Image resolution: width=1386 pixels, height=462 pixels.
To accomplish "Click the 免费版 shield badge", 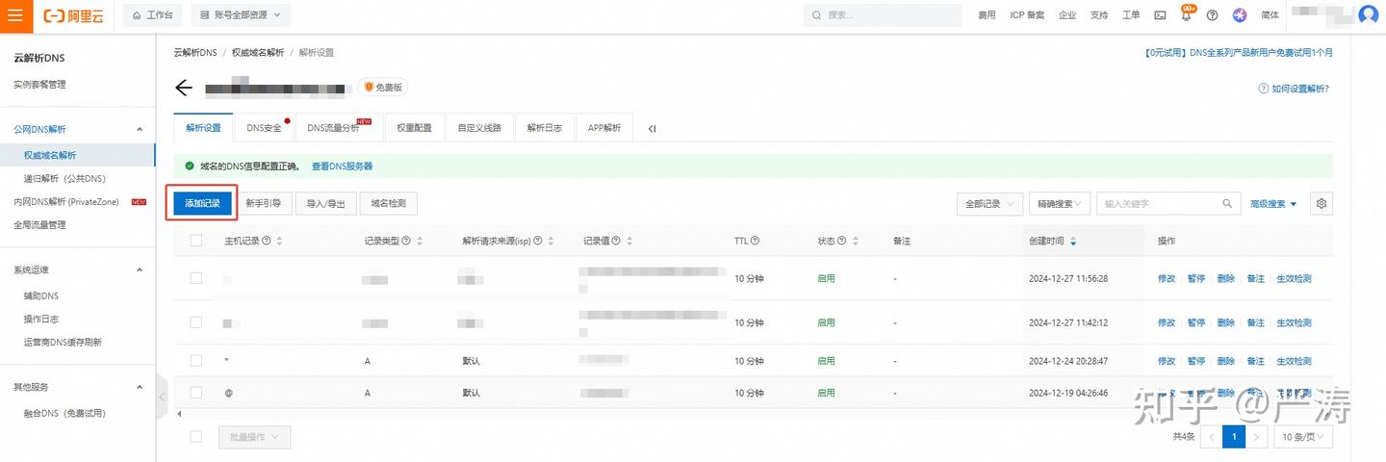I will pyautogui.click(x=383, y=88).
